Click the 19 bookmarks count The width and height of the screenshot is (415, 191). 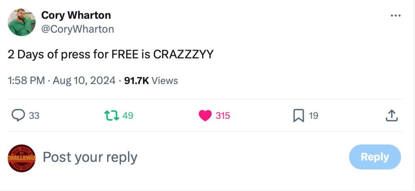(314, 116)
